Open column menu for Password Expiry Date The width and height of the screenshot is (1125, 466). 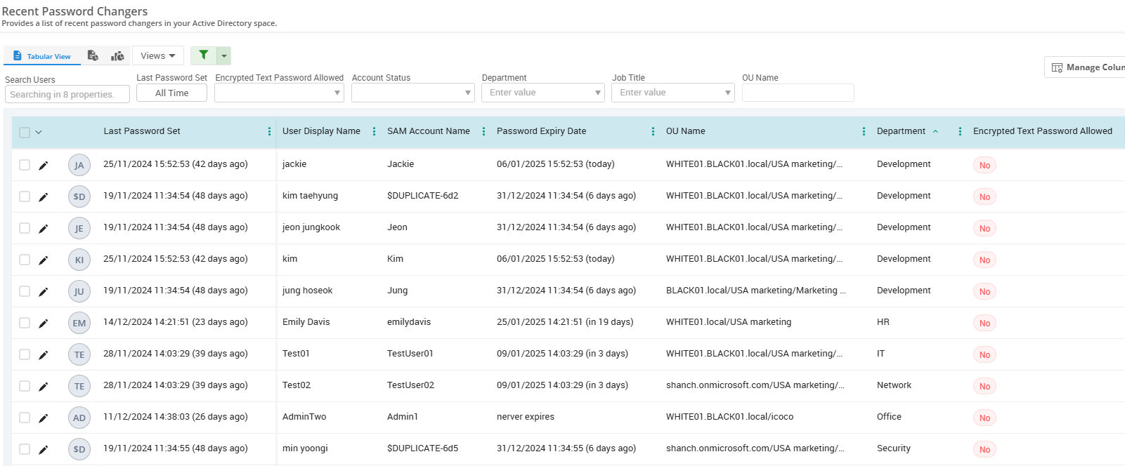pyautogui.click(x=653, y=131)
